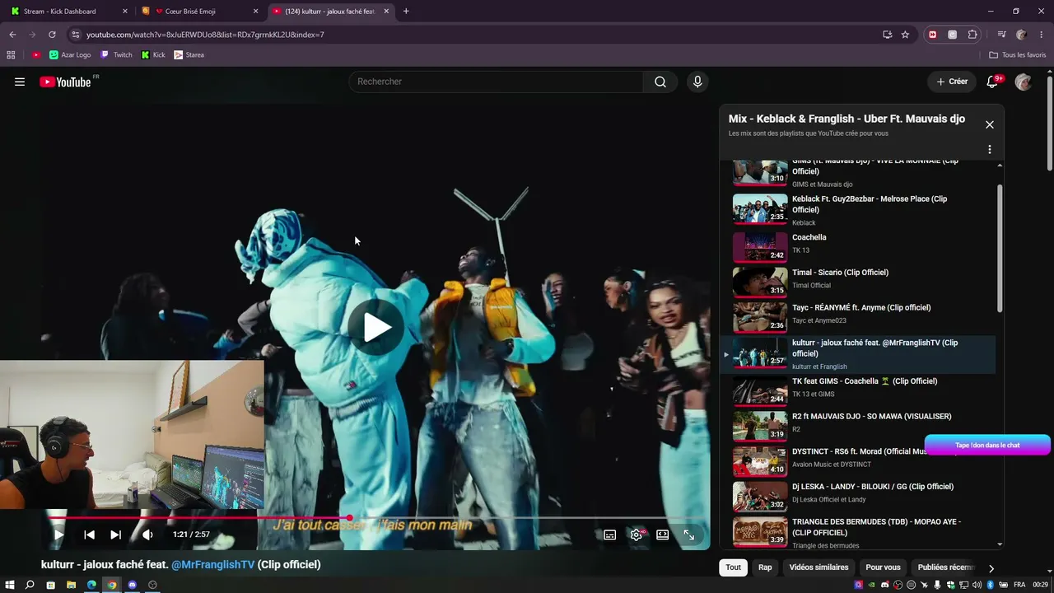The height and width of the screenshot is (593, 1054).
Task: Play Timal - Sicario from the playlist
Action: point(858,281)
